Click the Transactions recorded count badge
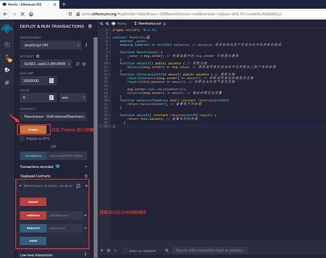326x258 pixels. point(58,166)
